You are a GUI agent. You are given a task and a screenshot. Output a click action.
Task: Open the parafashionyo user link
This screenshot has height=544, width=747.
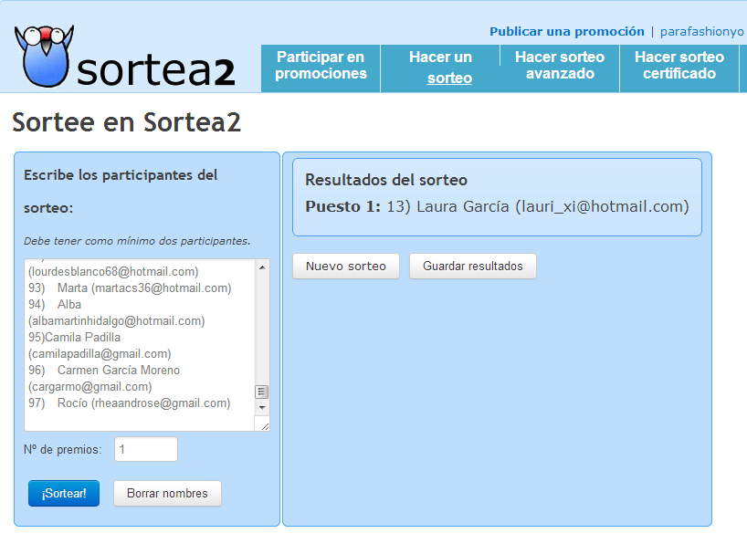[x=701, y=31]
